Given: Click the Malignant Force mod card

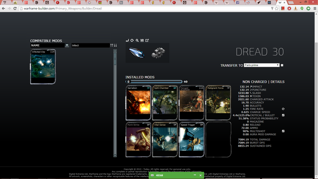Looking at the screenshot, I should [218, 103].
